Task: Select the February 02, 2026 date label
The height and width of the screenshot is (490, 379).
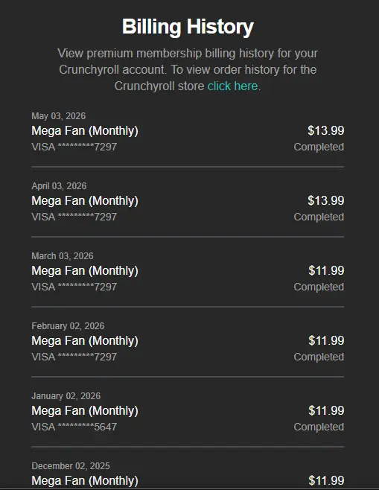Action: [68, 326]
